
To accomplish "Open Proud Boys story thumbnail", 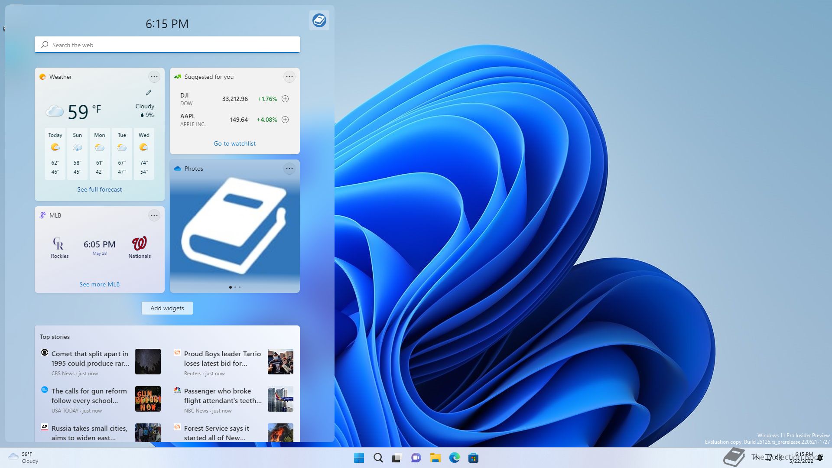I will 280,361.
